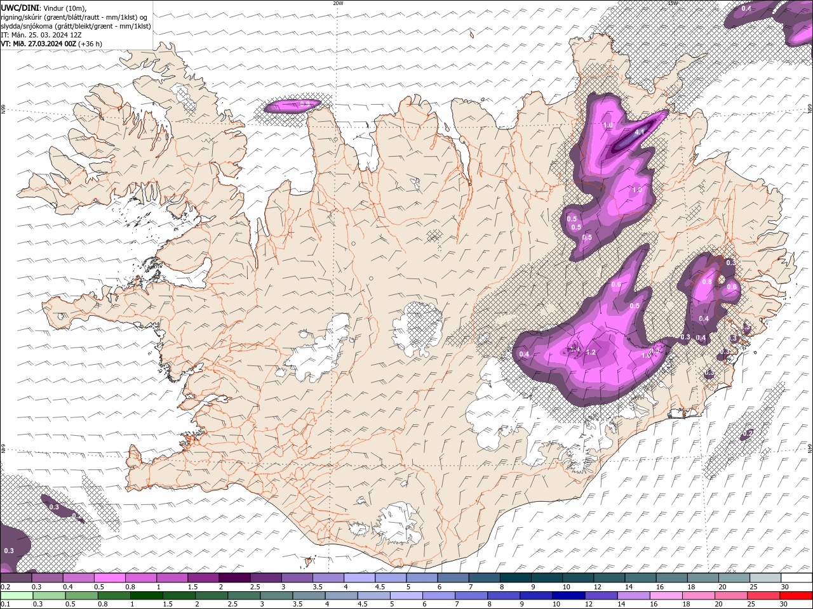Click the '4.1' precipitation value on map
The image size is (813, 609).
click(x=640, y=133)
